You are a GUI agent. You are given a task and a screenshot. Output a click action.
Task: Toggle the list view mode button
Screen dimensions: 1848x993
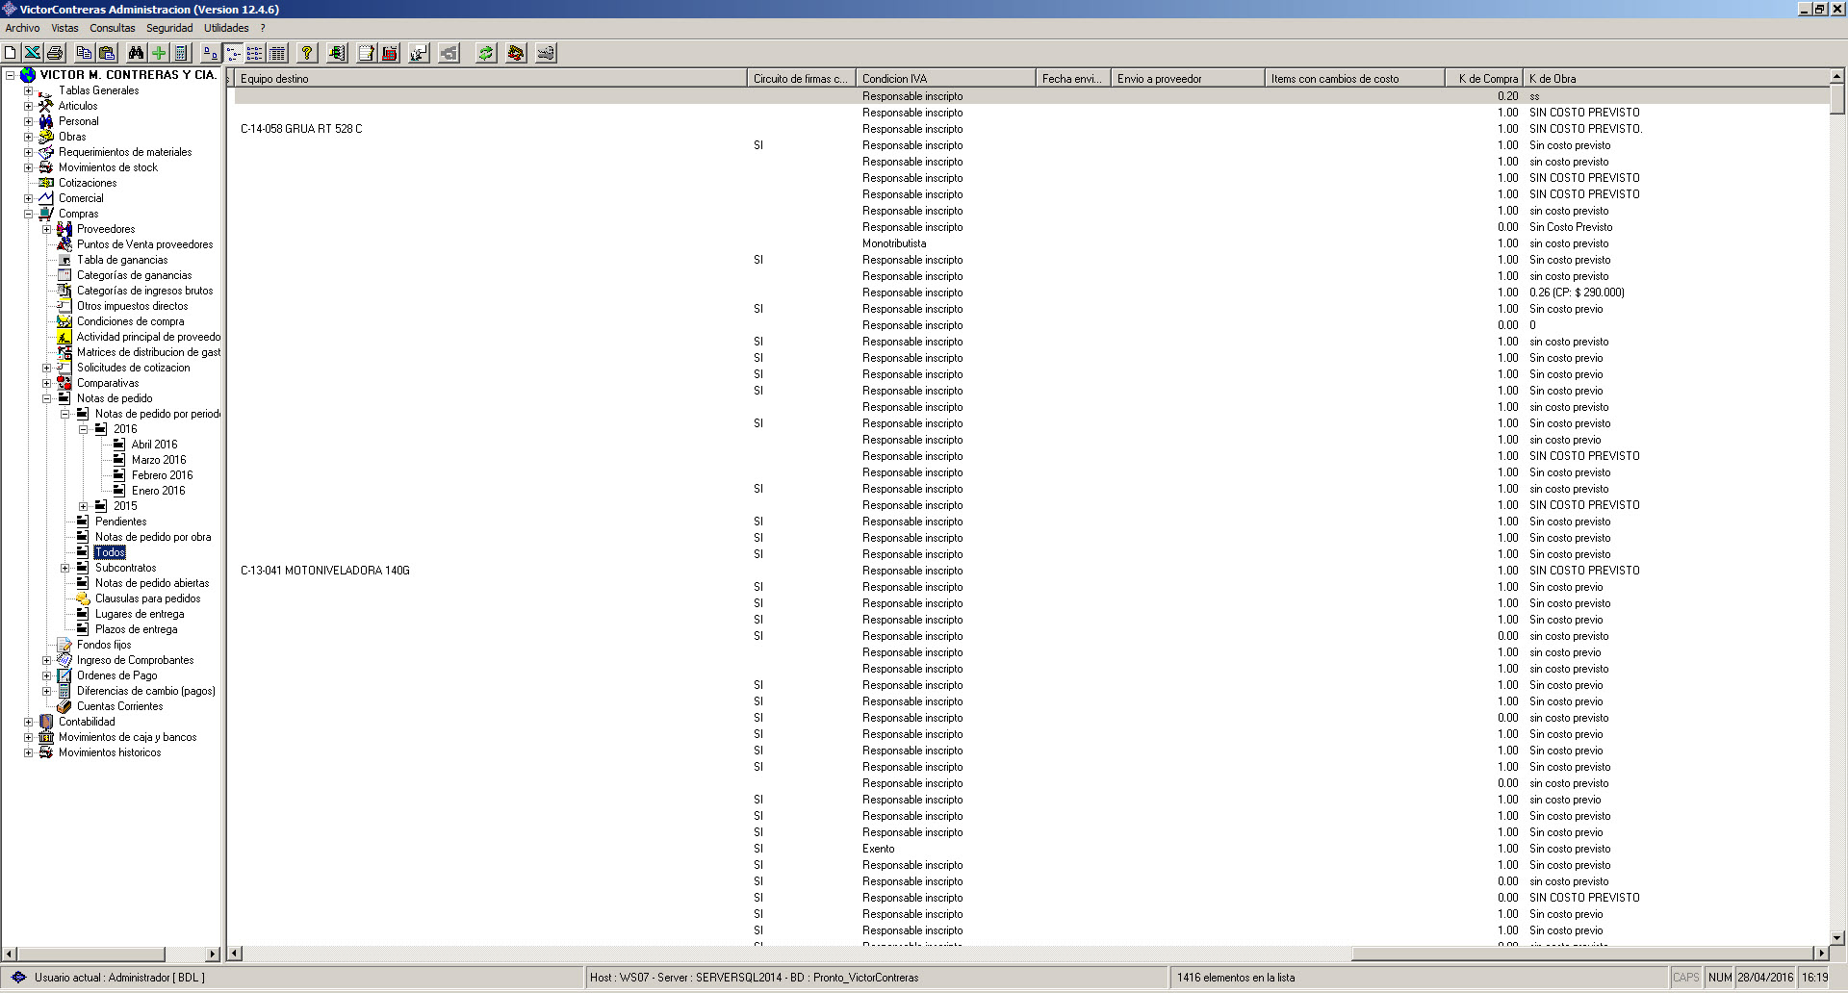[x=255, y=53]
